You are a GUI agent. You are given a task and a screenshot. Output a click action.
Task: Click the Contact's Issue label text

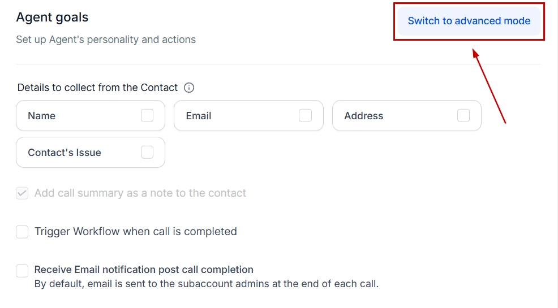(x=65, y=153)
